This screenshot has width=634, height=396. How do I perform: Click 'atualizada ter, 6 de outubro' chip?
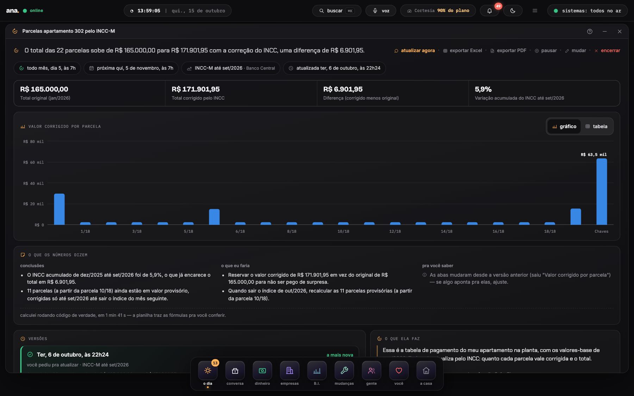click(334, 68)
